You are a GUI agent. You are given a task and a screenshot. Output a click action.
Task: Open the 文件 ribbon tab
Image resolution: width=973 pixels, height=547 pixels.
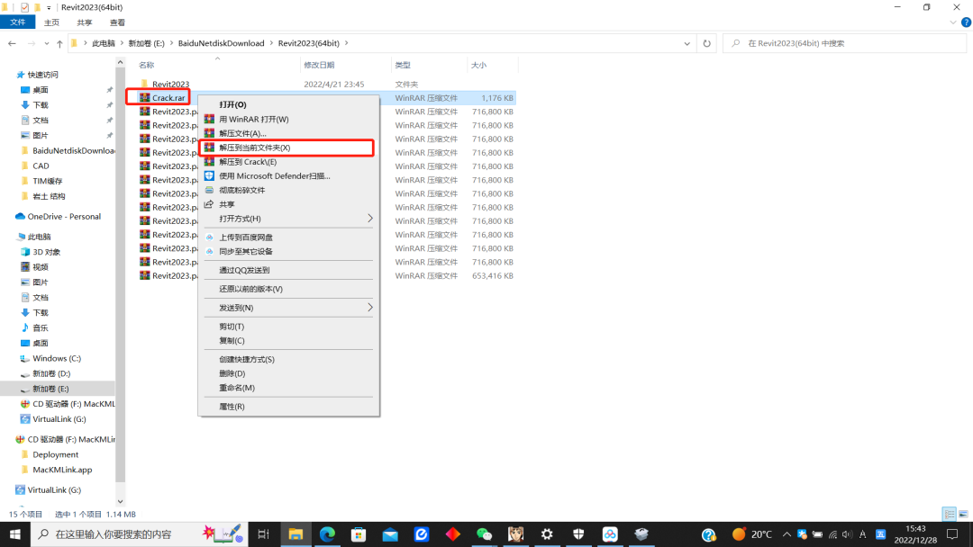pos(17,22)
